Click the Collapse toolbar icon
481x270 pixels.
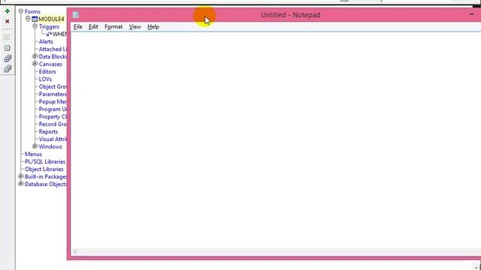[7, 48]
